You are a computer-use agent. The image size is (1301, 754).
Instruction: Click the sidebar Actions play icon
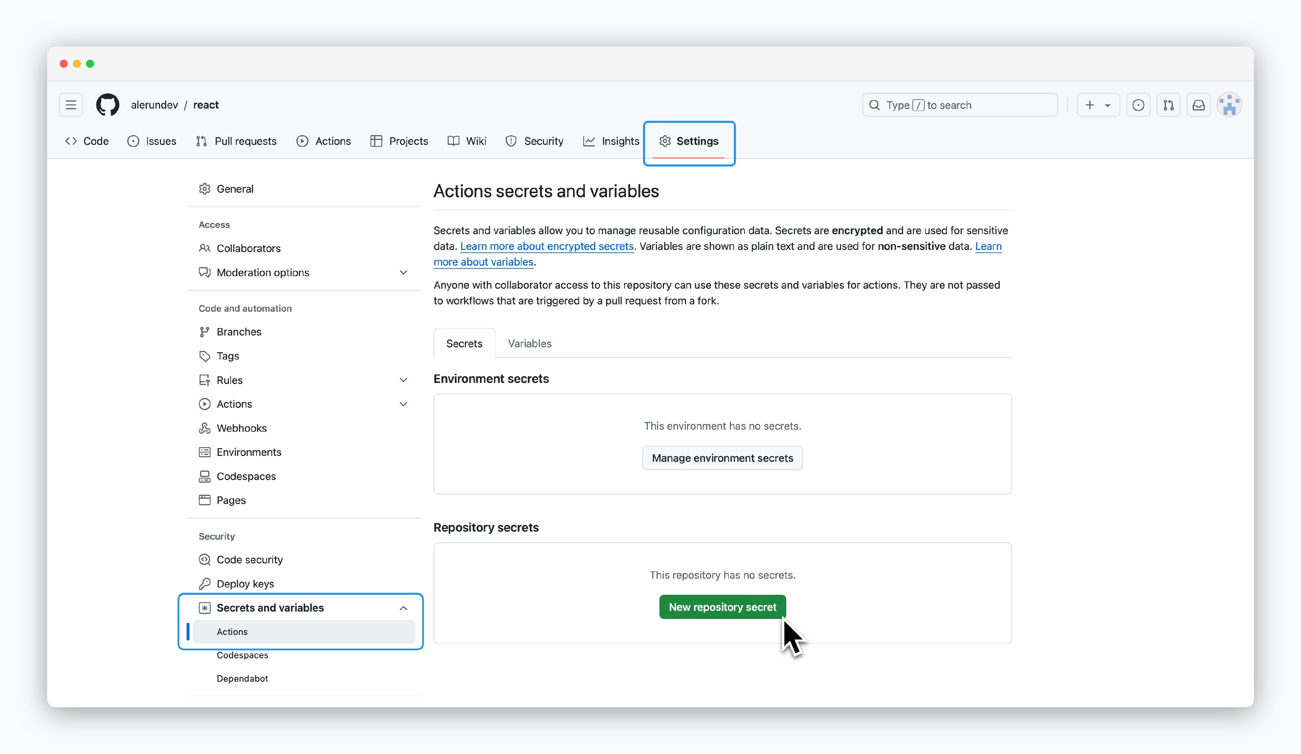pyautogui.click(x=204, y=404)
